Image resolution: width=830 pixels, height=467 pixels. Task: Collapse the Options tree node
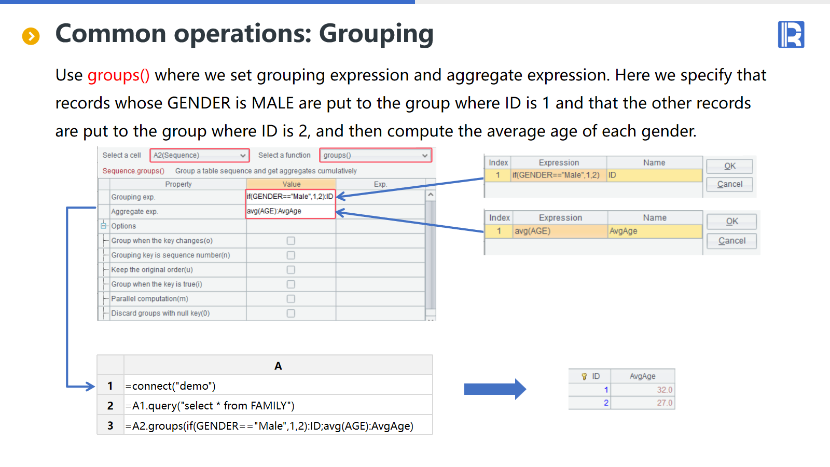104,226
